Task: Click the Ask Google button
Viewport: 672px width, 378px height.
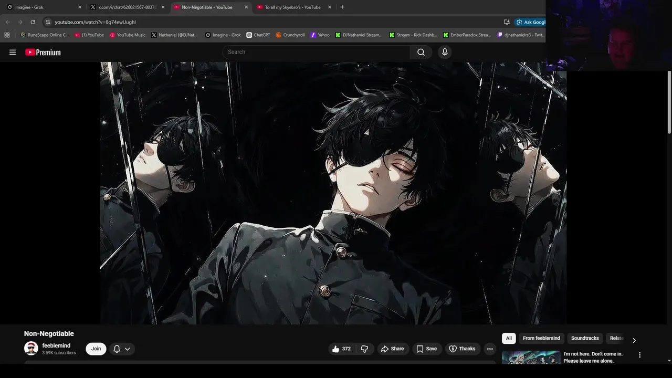Action: coord(530,22)
